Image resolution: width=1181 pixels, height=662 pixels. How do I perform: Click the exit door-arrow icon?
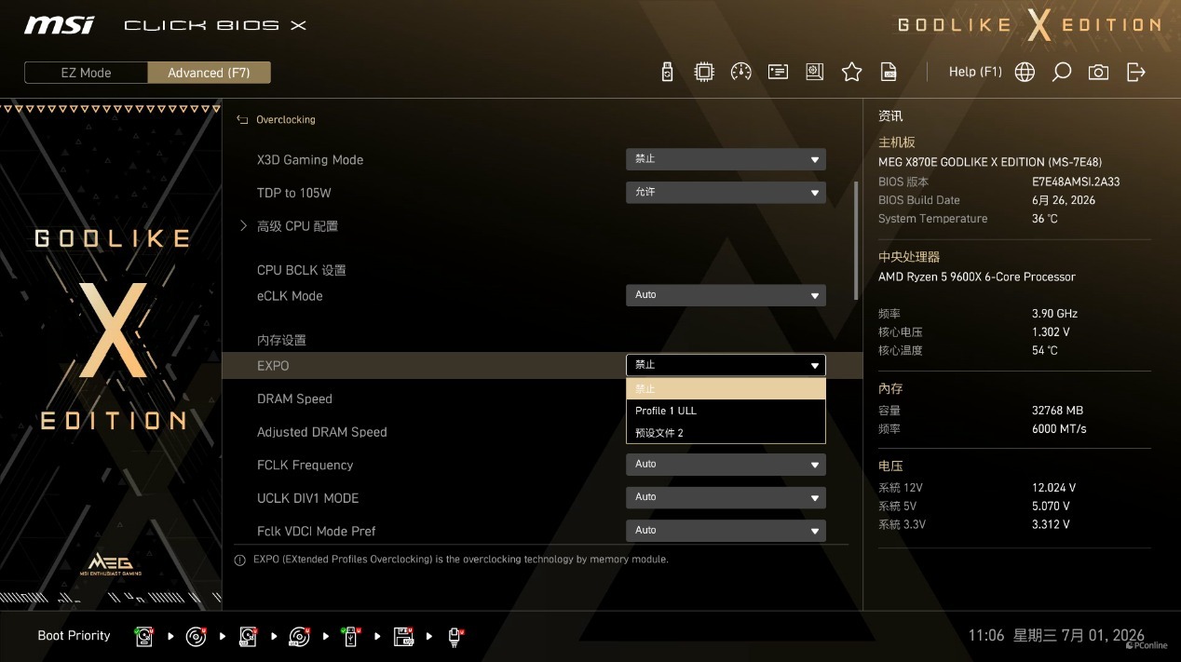point(1136,72)
